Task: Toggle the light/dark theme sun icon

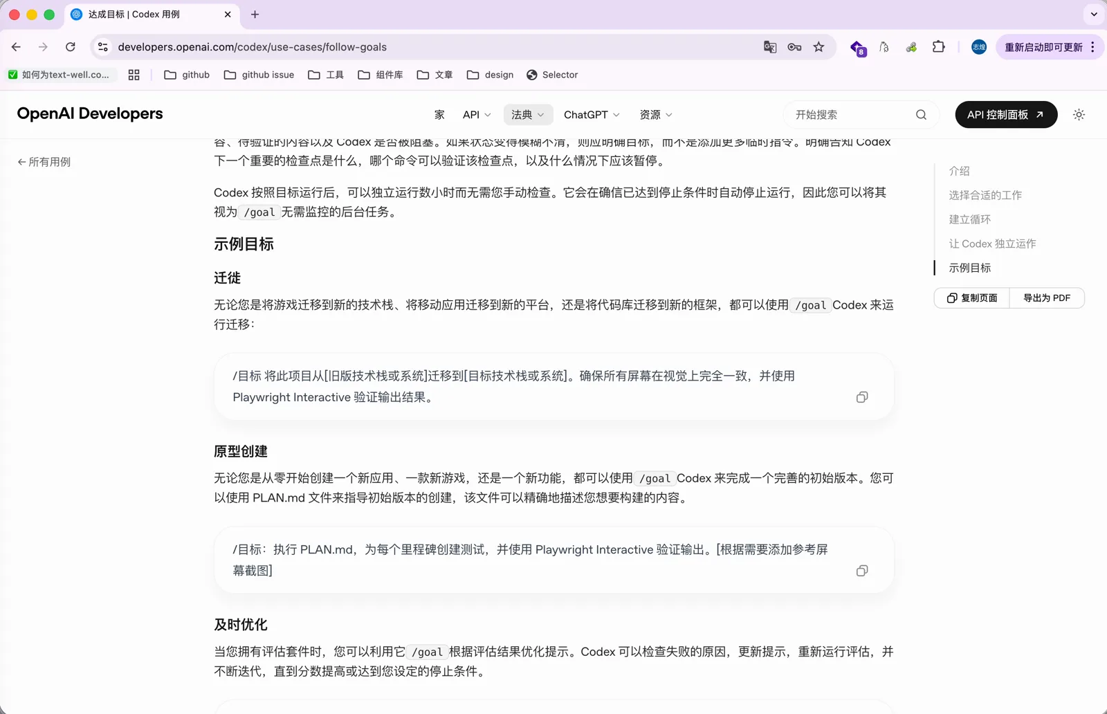Action: (1079, 115)
